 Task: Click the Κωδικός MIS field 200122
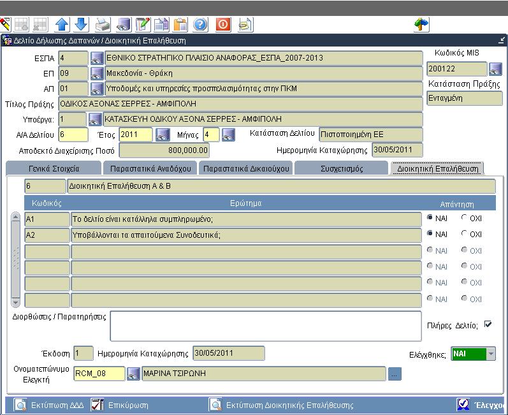click(457, 69)
